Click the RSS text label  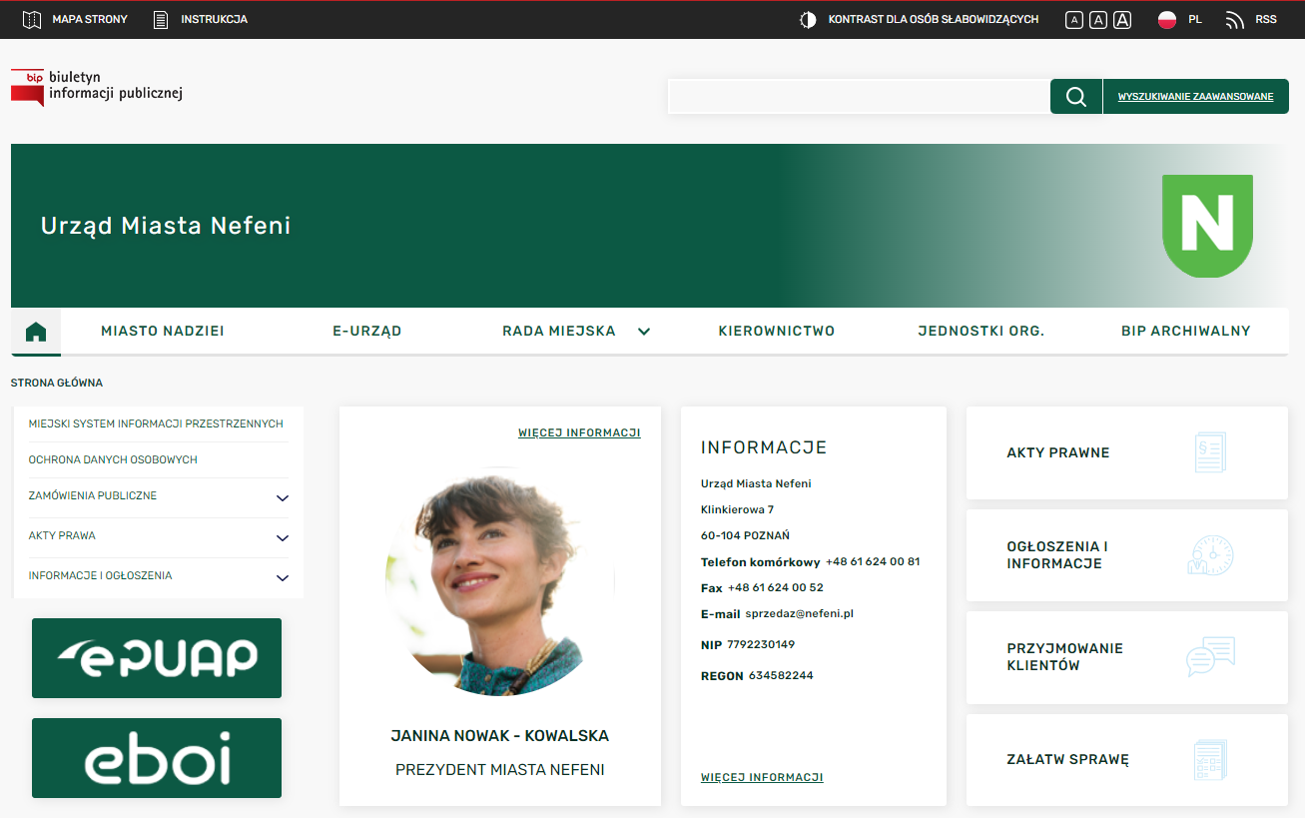(1266, 20)
